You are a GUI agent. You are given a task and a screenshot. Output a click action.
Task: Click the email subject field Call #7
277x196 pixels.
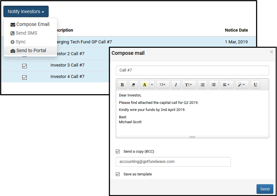[x=193, y=70]
